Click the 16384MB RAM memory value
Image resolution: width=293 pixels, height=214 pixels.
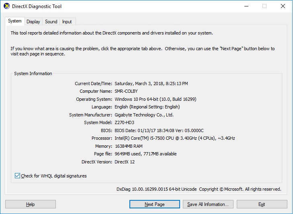(129, 146)
